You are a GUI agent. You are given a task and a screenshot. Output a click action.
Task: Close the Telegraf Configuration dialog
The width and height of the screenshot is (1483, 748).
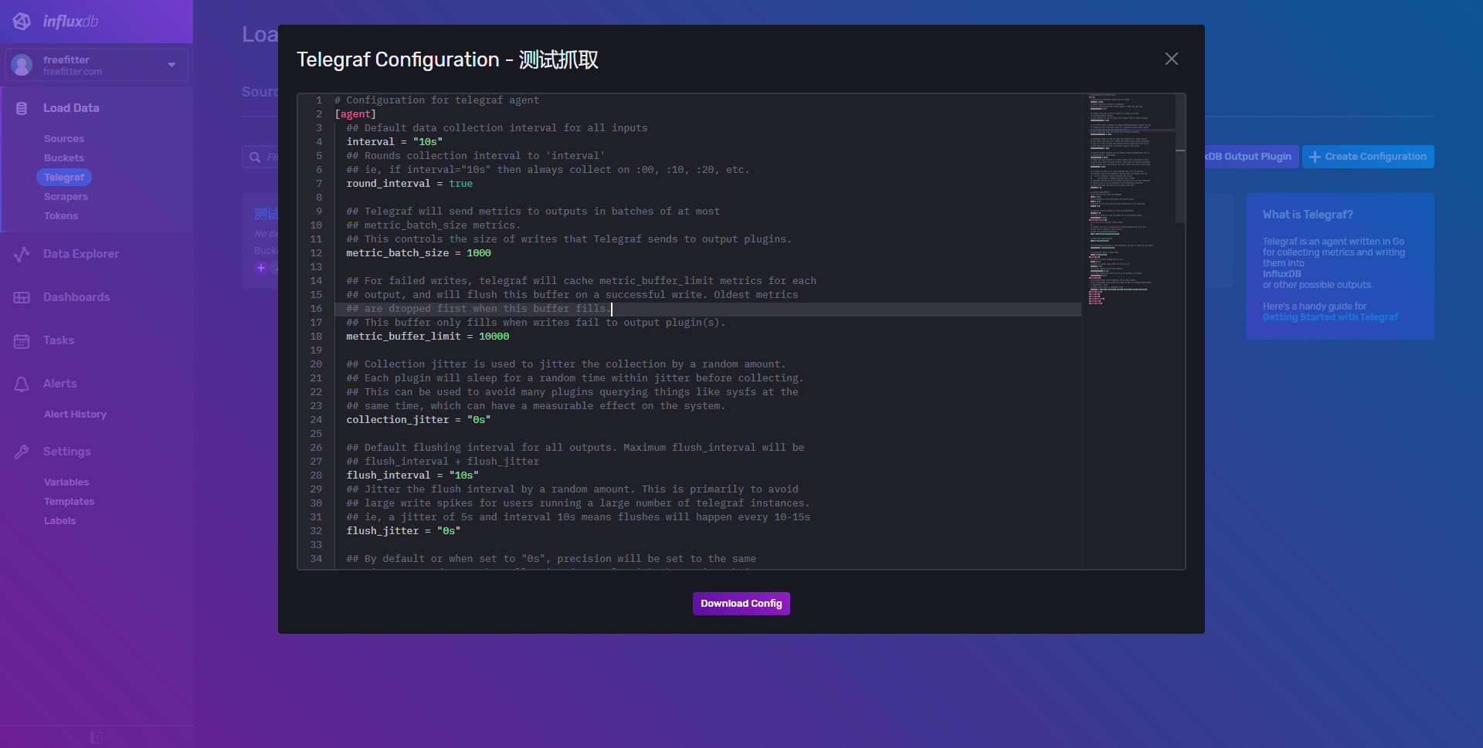(1172, 59)
